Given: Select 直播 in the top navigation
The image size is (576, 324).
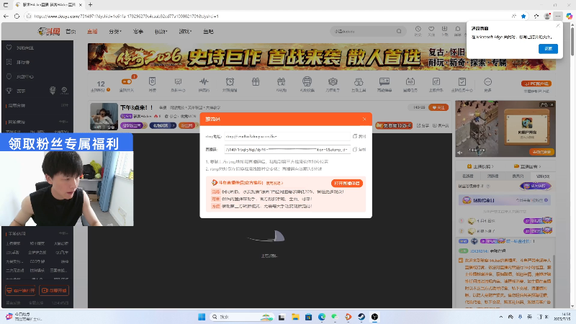Looking at the screenshot, I should point(92,32).
